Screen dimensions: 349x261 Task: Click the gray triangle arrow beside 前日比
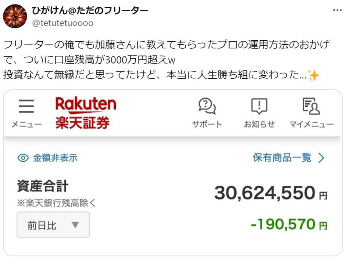tap(75, 225)
